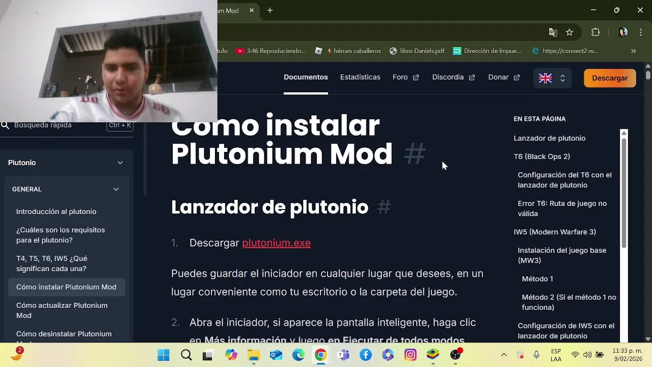This screenshot has width=652, height=367.
Task: Open Facebook from the taskbar
Action: coord(365,355)
